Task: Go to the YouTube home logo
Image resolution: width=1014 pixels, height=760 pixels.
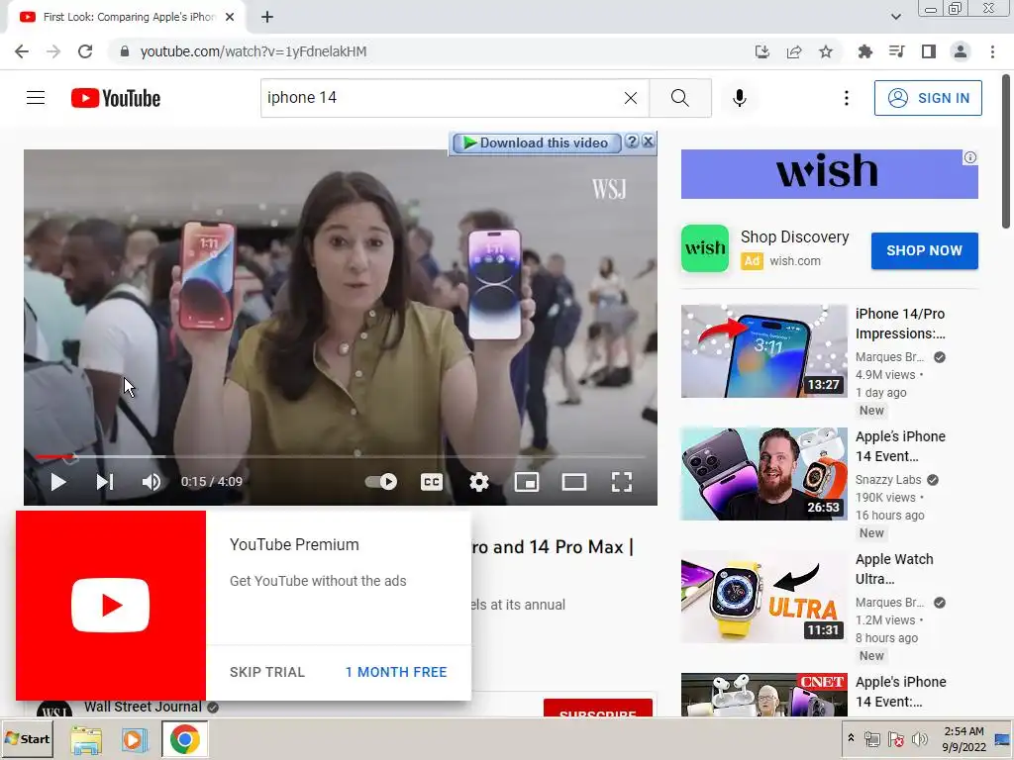Action: tap(116, 98)
